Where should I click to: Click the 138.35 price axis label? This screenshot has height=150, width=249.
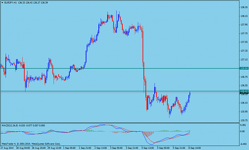click(244, 8)
